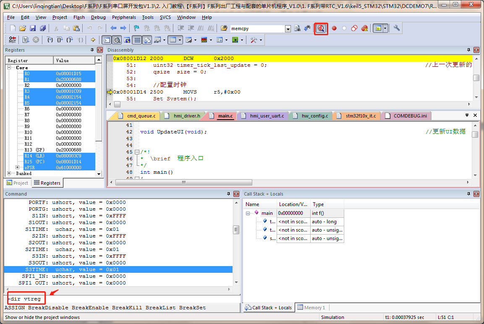Click the source editor horizontal scrollbar
The width and height of the screenshot is (484, 324).
click(x=183, y=183)
